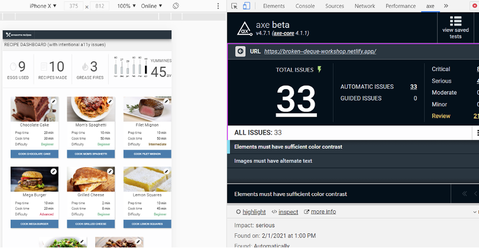Click the edit pencil on Mega Burger
The height and width of the screenshot is (248, 479).
pyautogui.click(x=53, y=172)
